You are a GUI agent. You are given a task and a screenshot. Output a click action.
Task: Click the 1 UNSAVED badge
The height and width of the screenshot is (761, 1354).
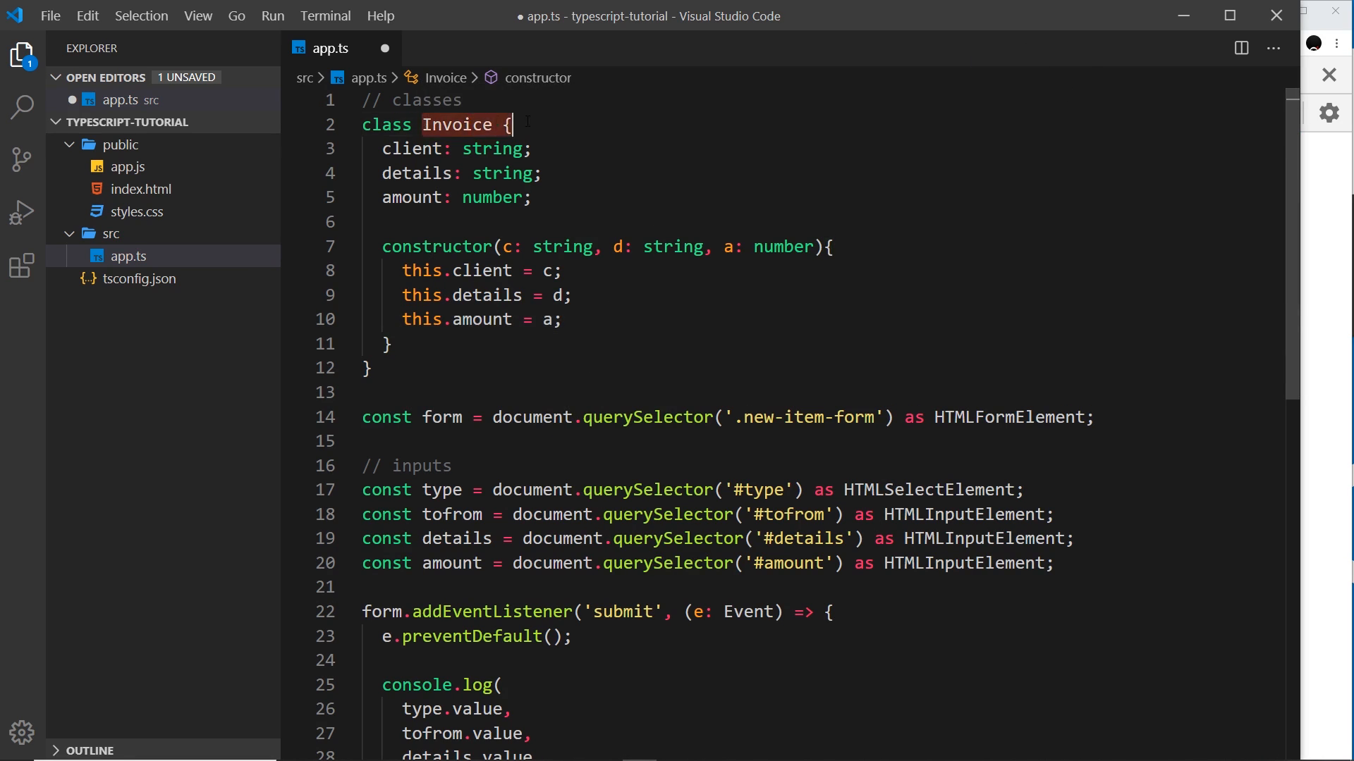[x=186, y=78]
